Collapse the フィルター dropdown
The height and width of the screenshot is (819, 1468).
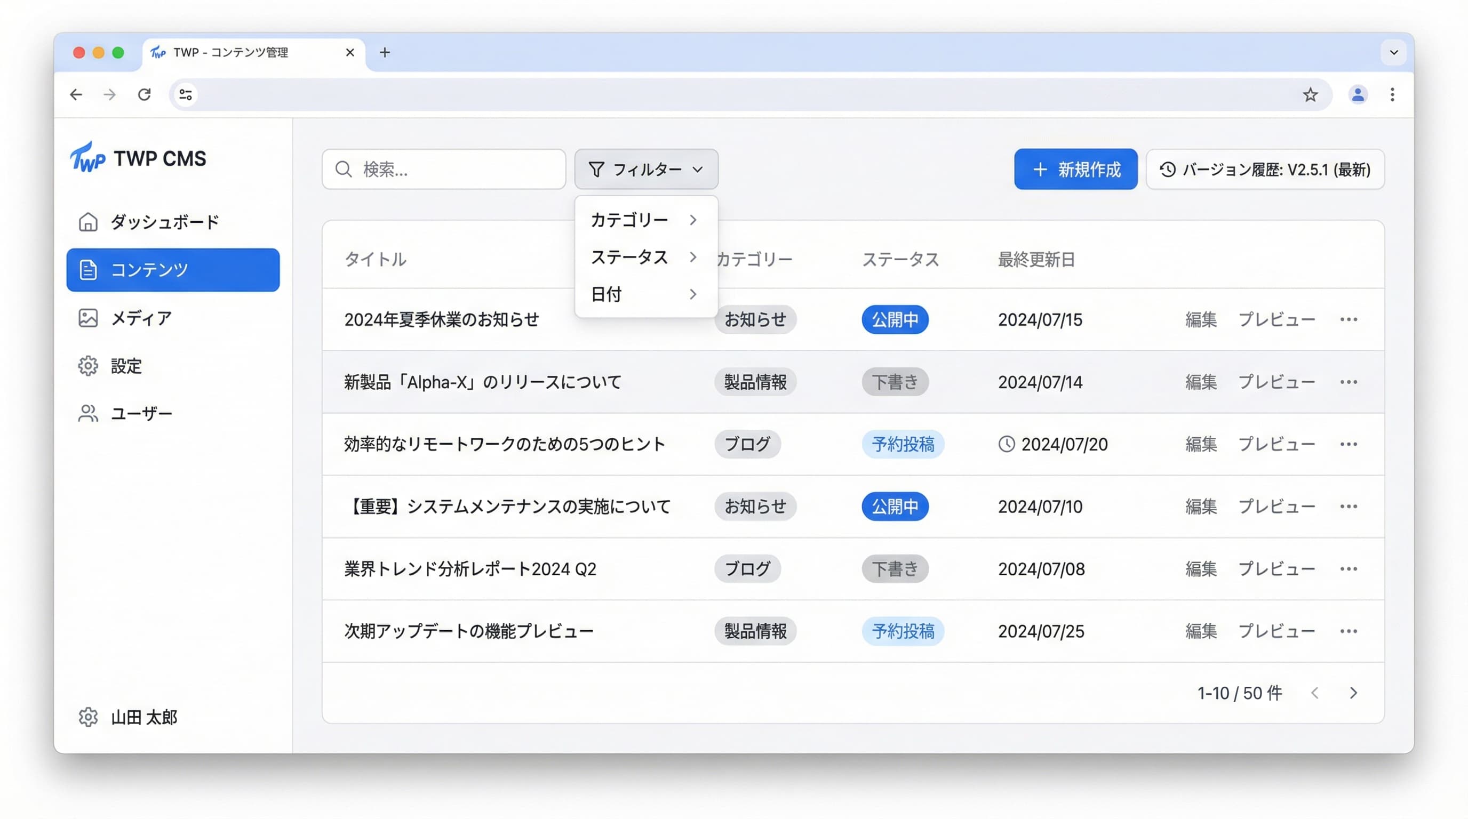pyautogui.click(x=645, y=169)
